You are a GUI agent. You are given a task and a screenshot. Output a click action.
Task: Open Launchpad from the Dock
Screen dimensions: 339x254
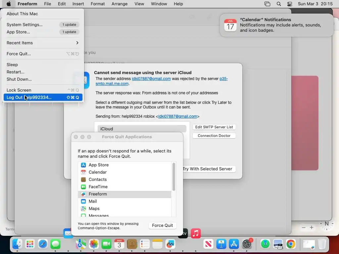coord(30,244)
